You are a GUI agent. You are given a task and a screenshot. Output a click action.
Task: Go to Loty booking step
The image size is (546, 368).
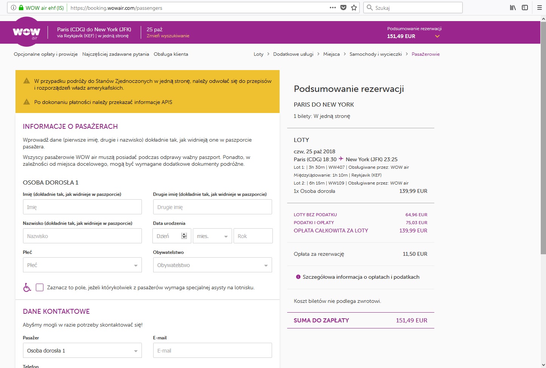tap(258, 54)
